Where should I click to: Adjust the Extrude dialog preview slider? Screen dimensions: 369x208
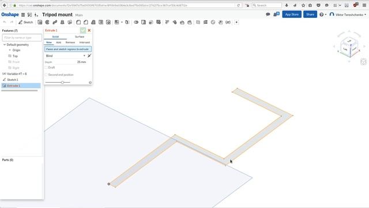(62, 82)
